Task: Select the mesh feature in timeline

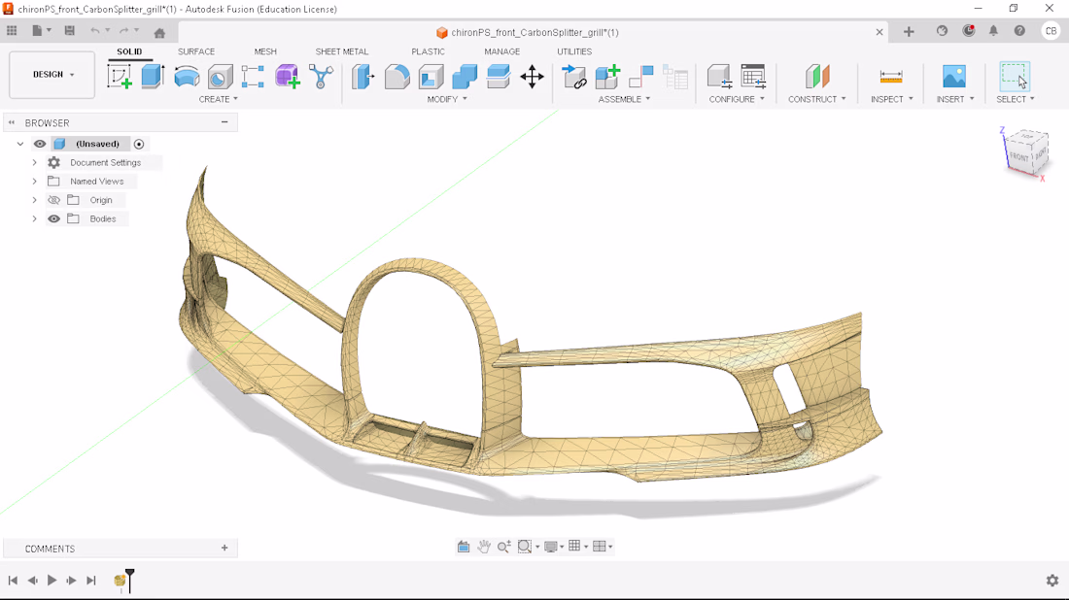Action: click(x=120, y=581)
